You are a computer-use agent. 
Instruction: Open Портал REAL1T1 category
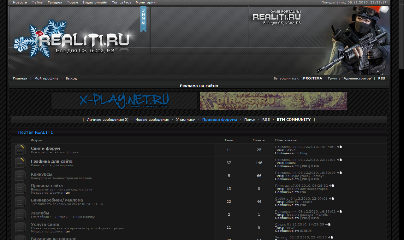tap(35, 132)
